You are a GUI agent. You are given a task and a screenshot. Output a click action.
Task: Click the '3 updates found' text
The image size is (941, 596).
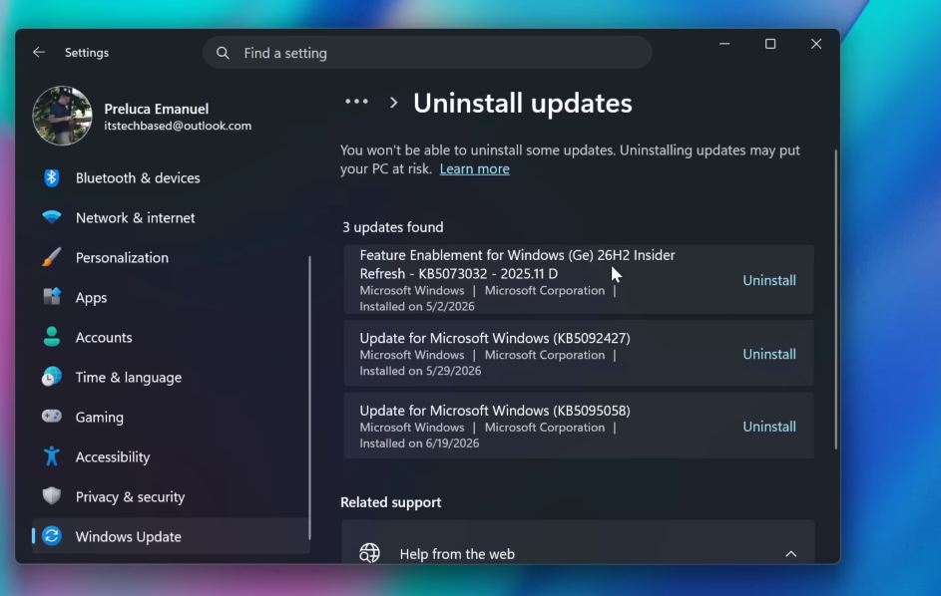[393, 227]
